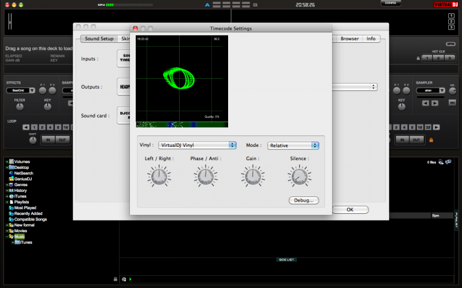Click the right sampler play arrow
Viewport: 462px width, 288px height.
point(435,103)
